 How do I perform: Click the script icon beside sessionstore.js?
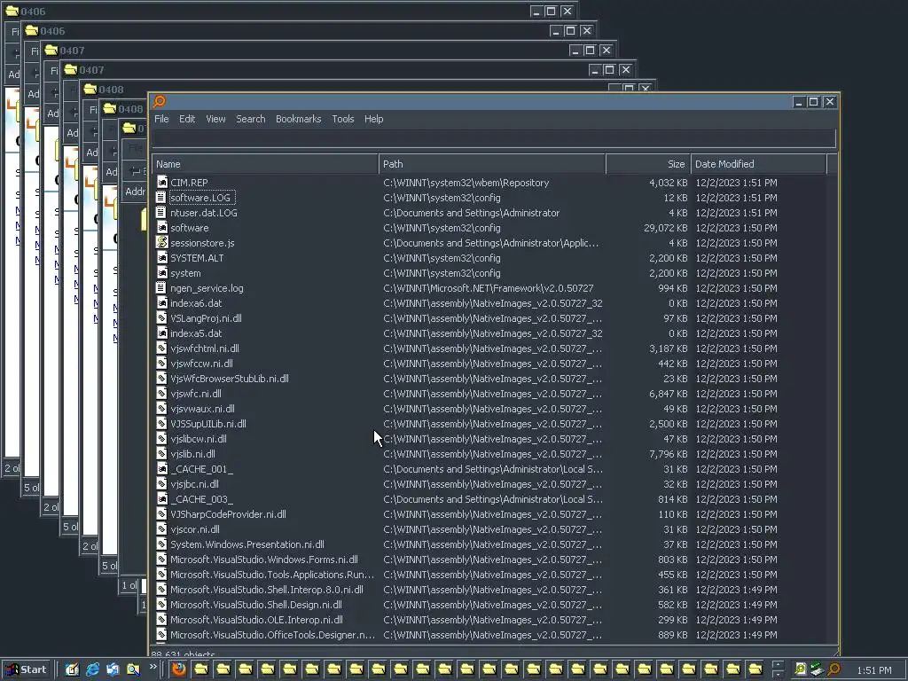click(162, 243)
